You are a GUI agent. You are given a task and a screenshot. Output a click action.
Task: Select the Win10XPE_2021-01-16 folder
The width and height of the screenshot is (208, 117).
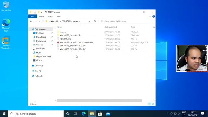70,35
